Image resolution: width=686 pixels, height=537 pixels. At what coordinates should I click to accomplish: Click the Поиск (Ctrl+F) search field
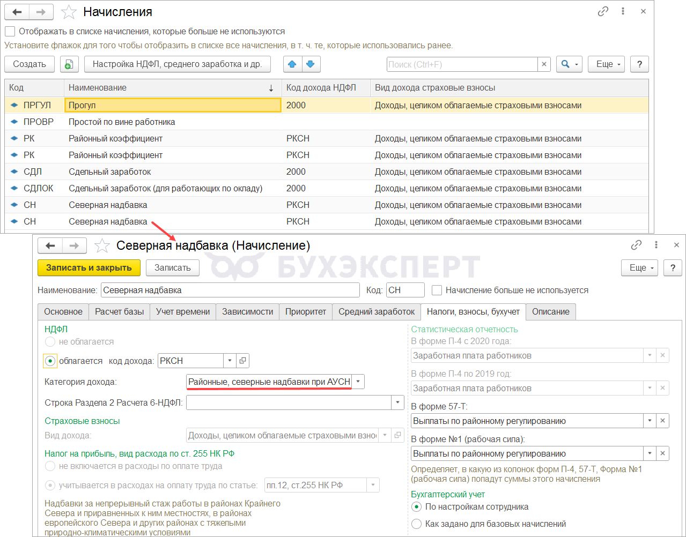tap(461, 64)
